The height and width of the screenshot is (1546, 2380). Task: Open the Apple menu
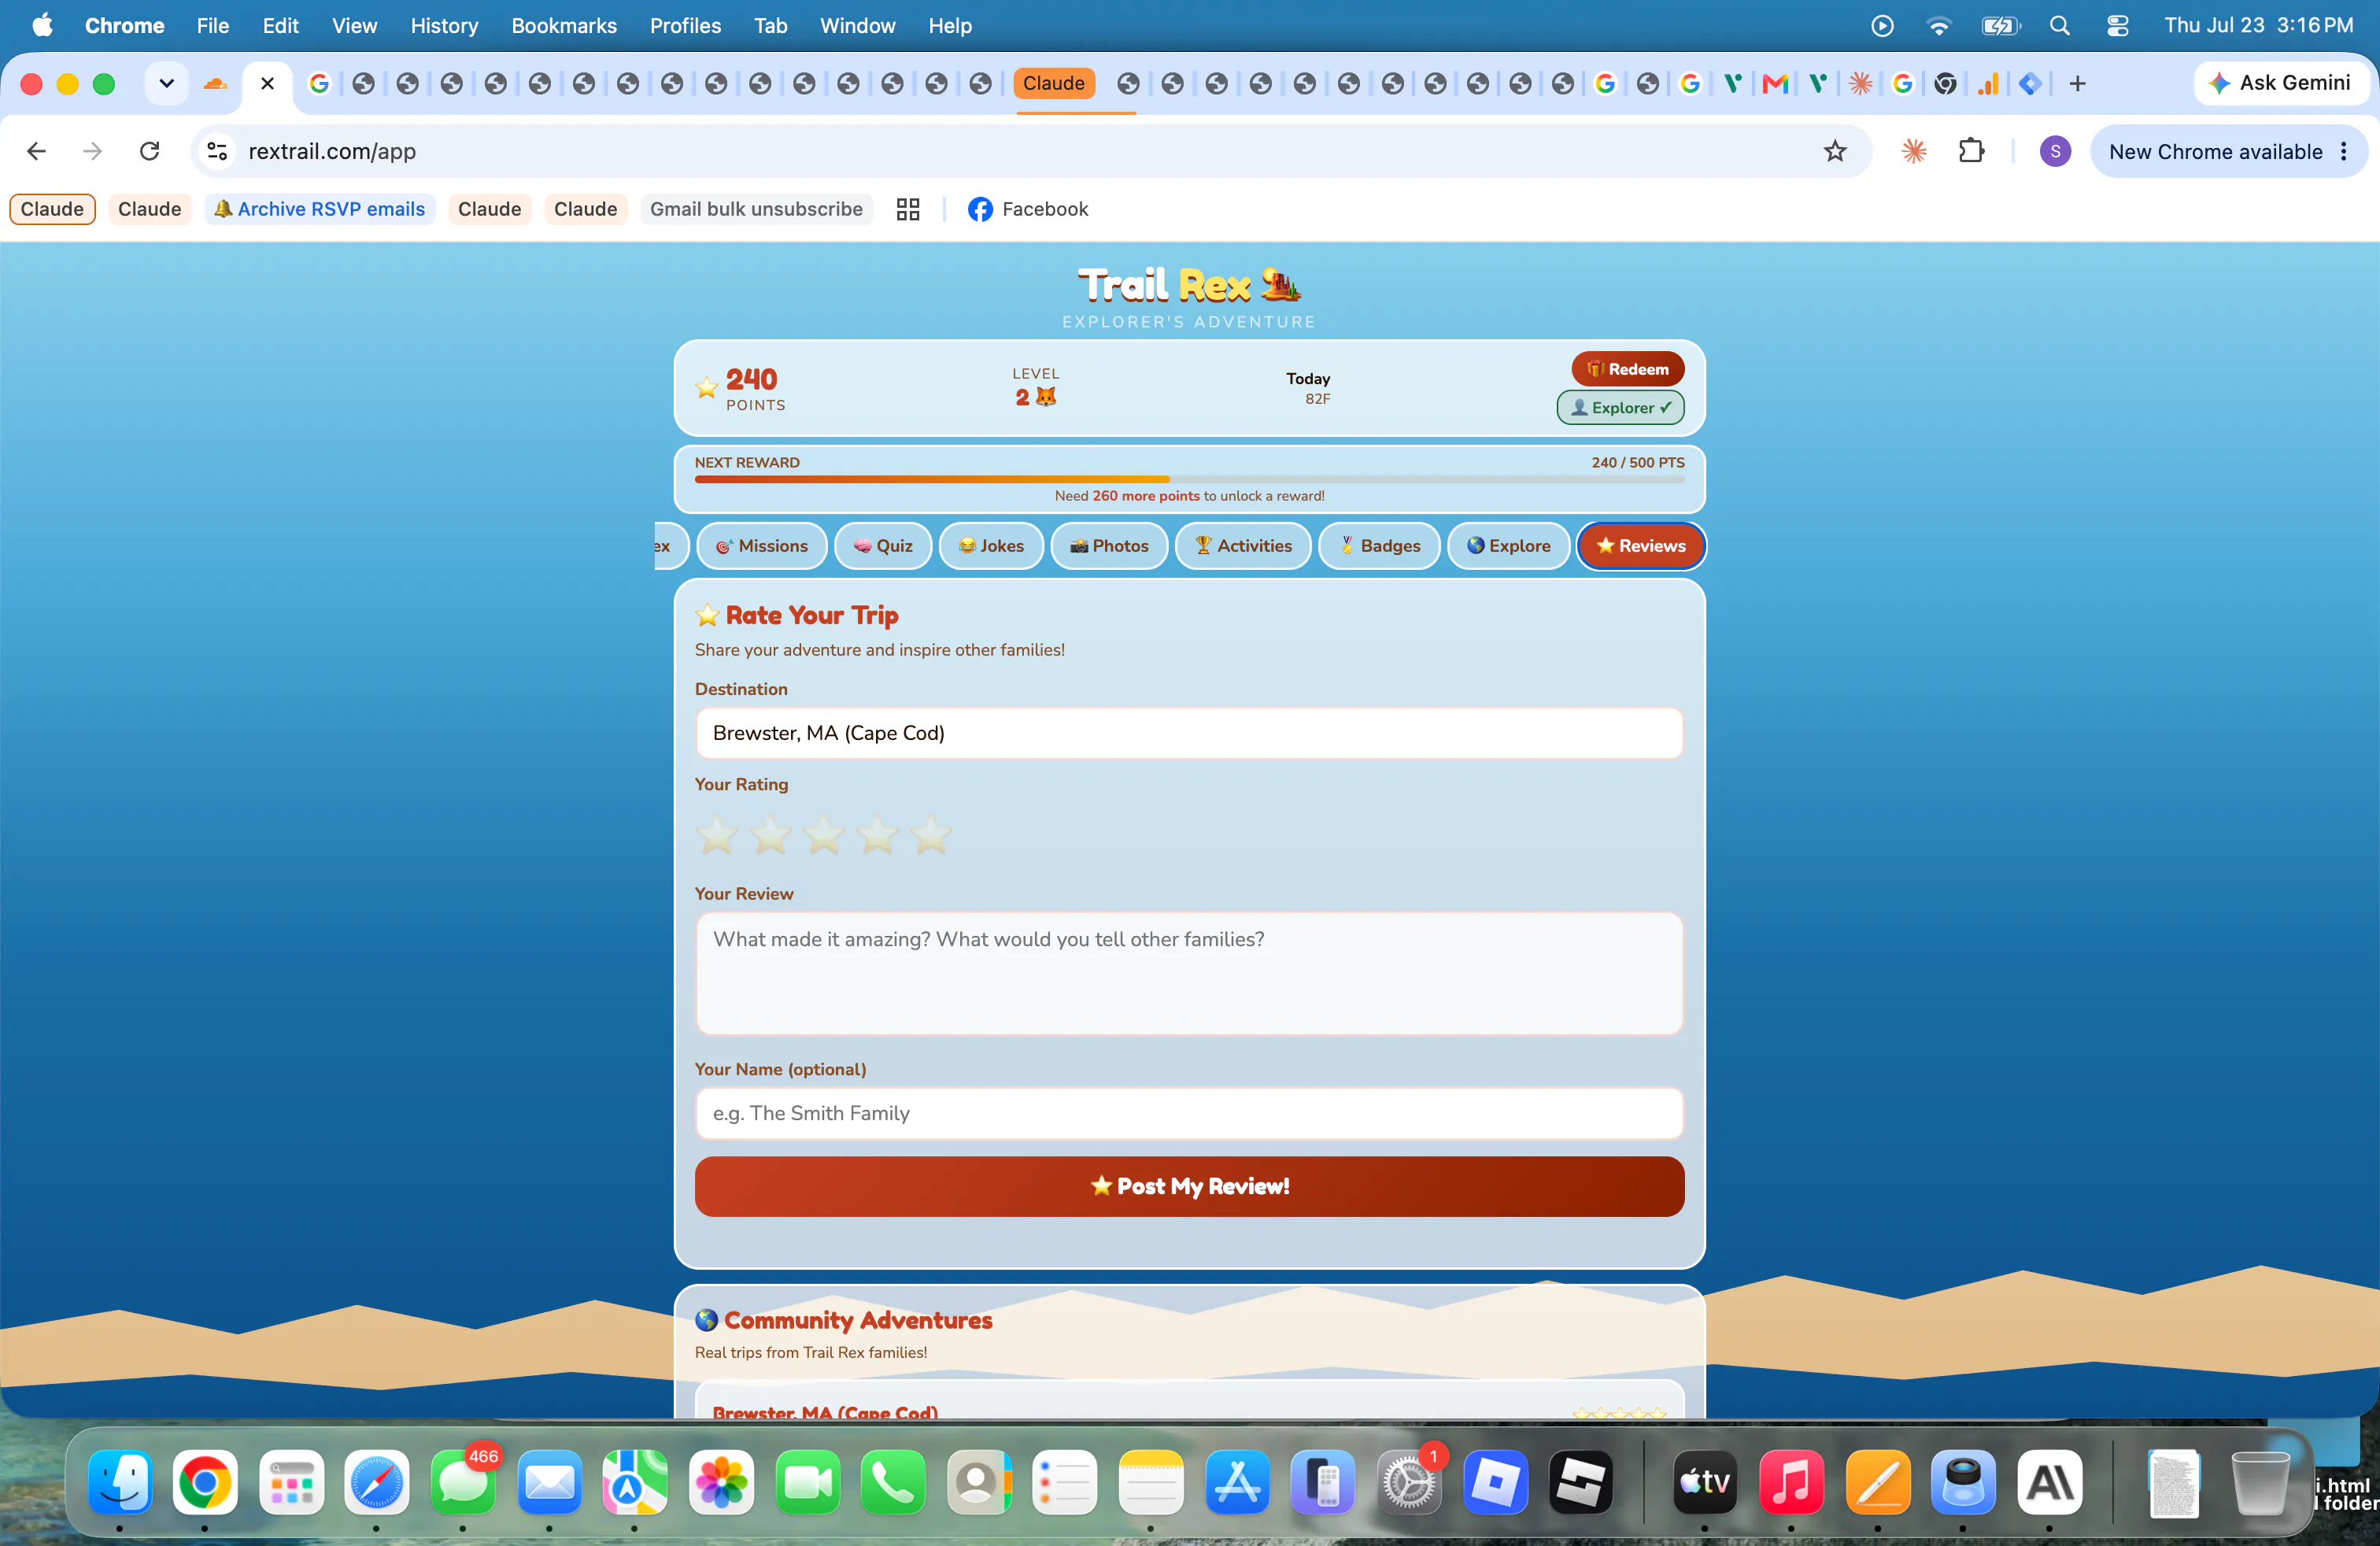[42, 26]
